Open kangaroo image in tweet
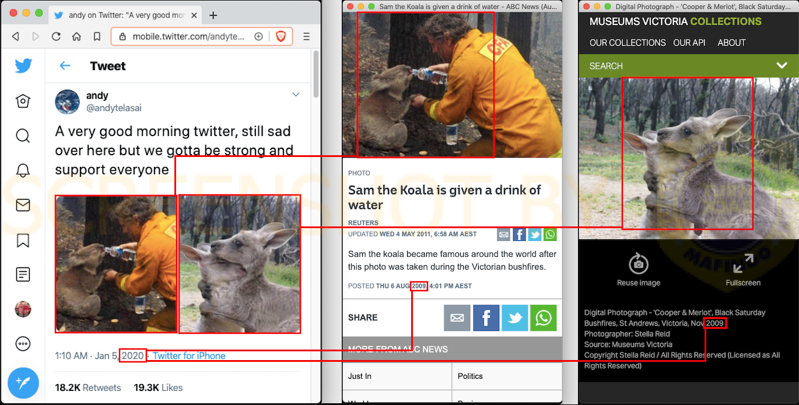 [x=240, y=264]
